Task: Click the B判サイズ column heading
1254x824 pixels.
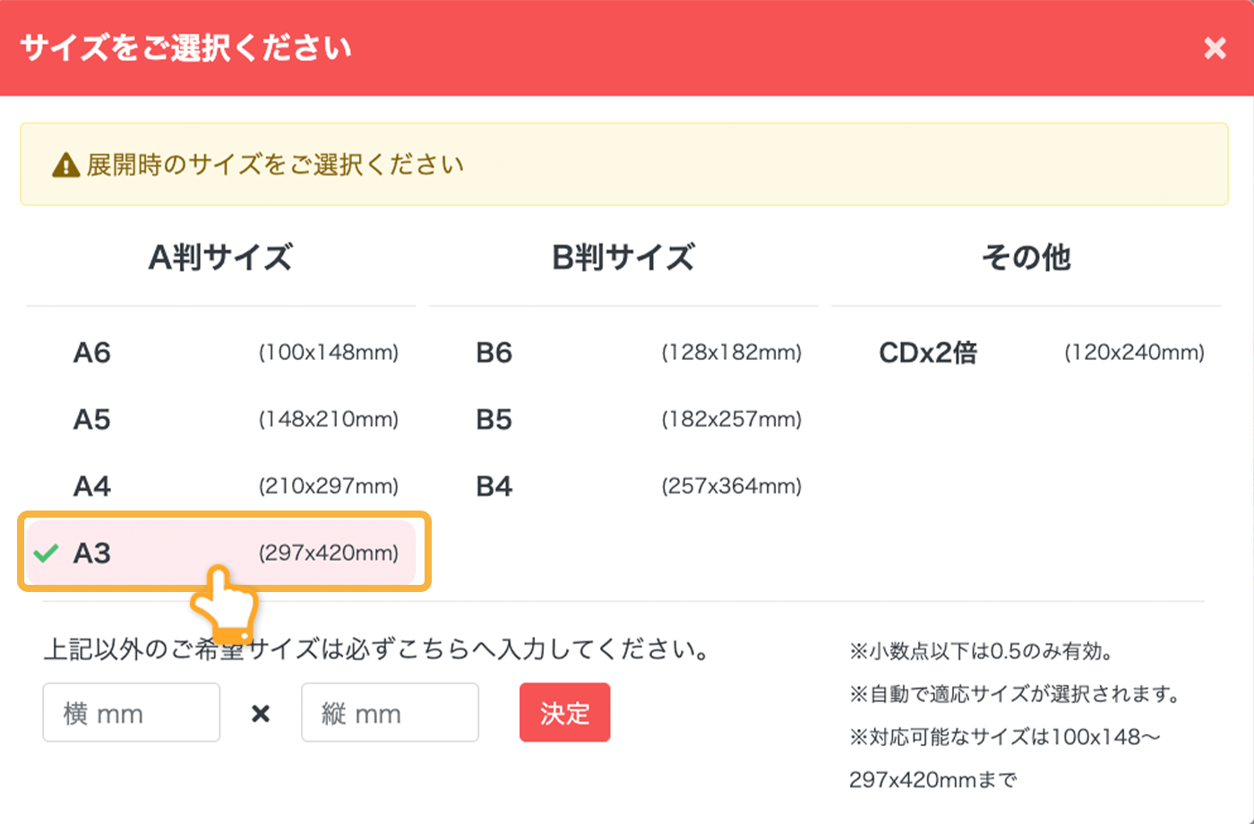Action: point(623,257)
